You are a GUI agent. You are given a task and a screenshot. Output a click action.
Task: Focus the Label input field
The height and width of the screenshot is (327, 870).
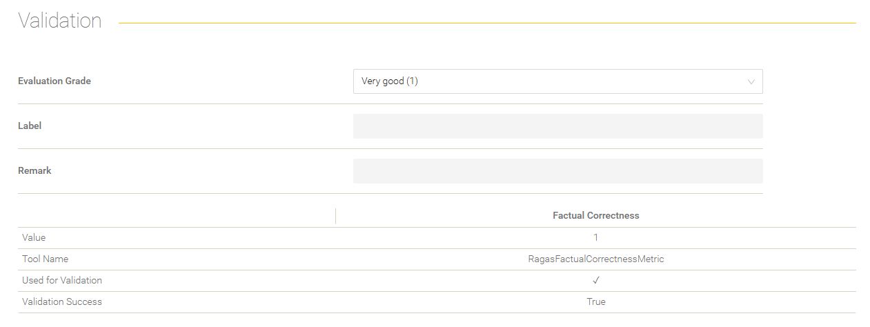[x=557, y=126]
